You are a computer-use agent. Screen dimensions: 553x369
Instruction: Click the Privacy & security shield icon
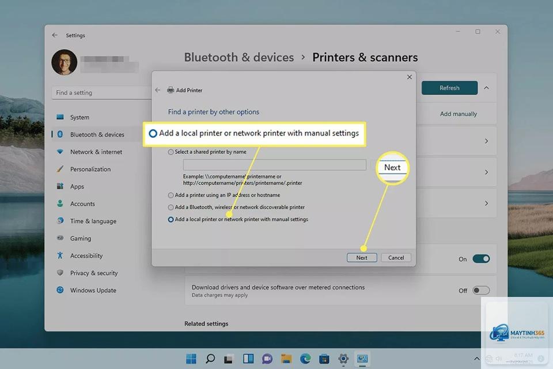[60, 273]
